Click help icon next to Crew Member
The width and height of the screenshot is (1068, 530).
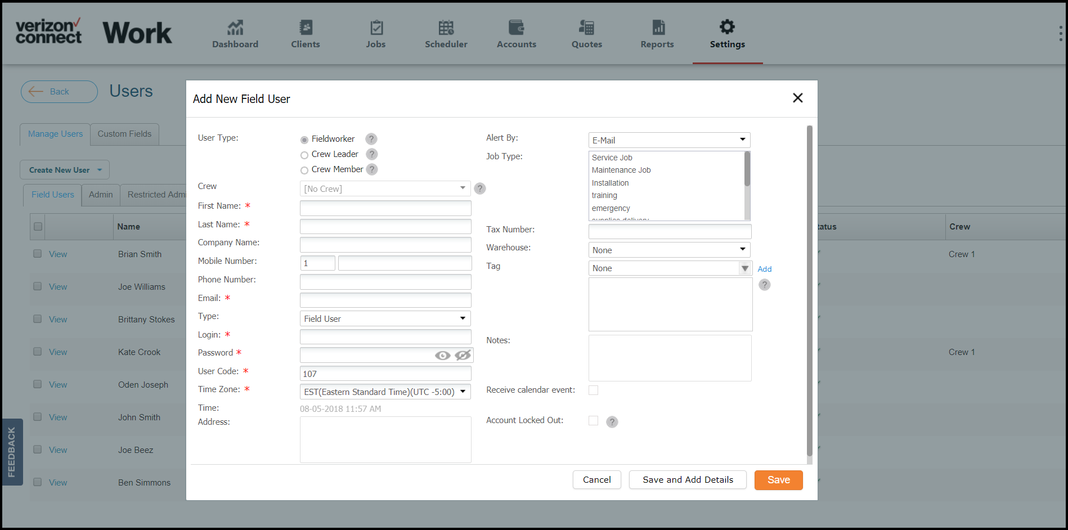372,169
